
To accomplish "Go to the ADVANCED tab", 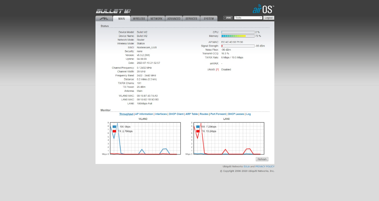I will point(174,19).
